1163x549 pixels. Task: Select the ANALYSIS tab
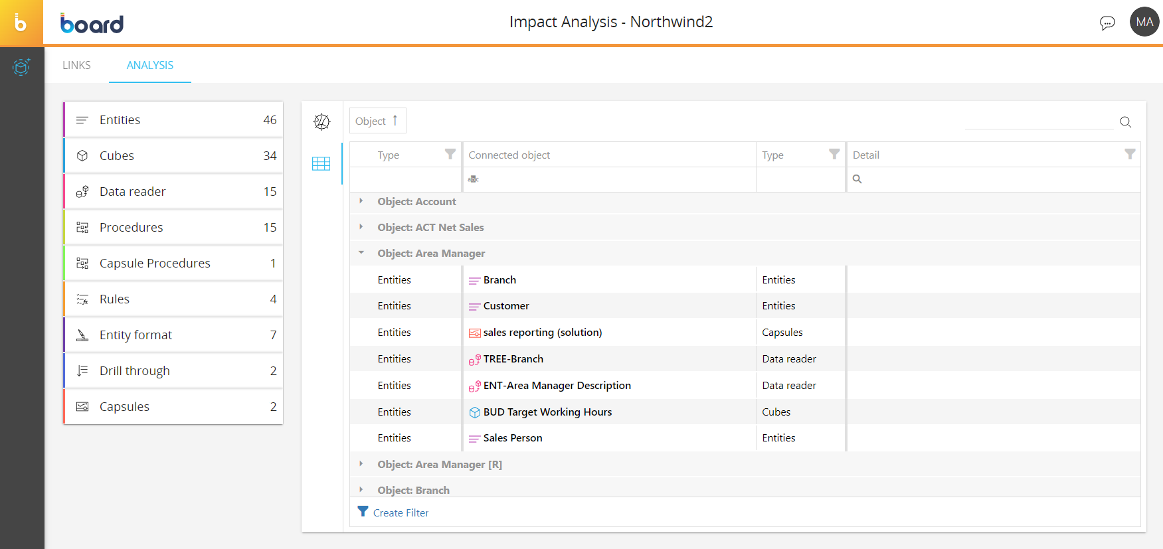click(150, 65)
